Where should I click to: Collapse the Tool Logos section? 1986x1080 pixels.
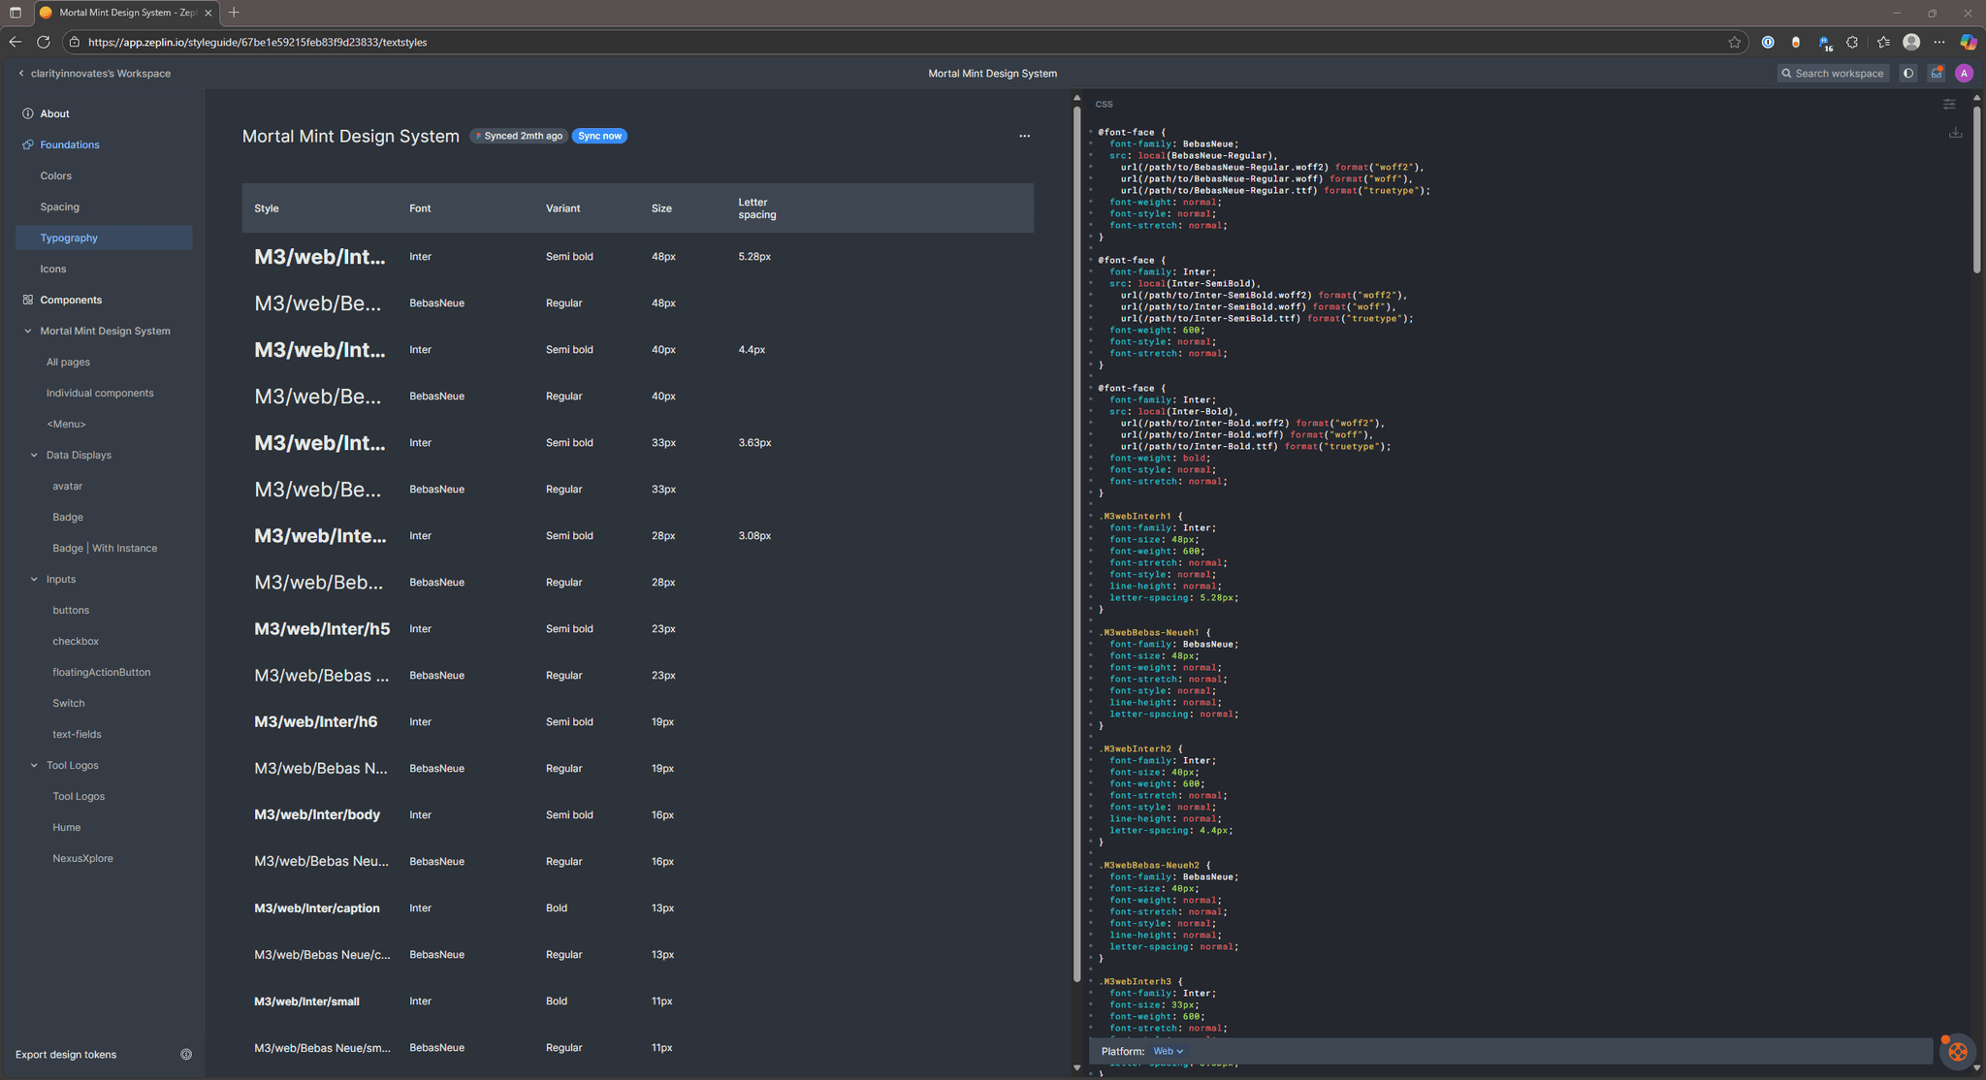(x=34, y=766)
